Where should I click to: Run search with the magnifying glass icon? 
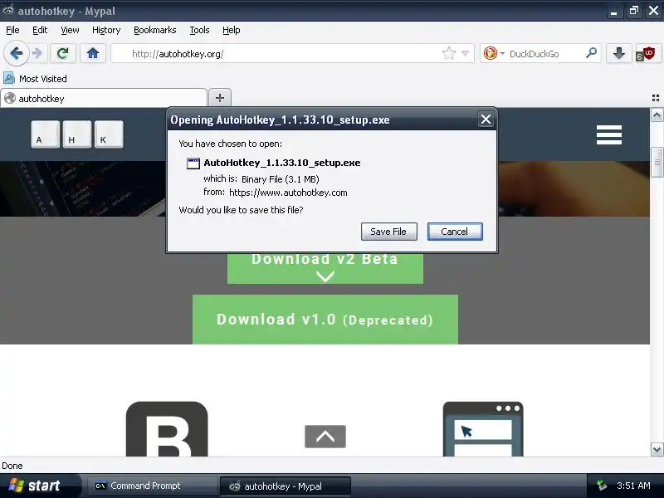coord(591,53)
